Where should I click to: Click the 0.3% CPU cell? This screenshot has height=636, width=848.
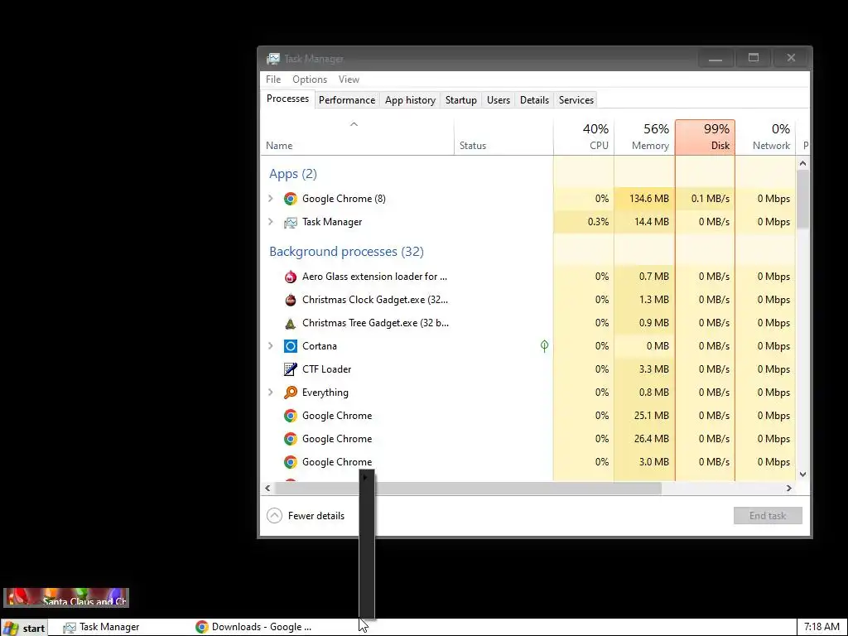pos(584,222)
